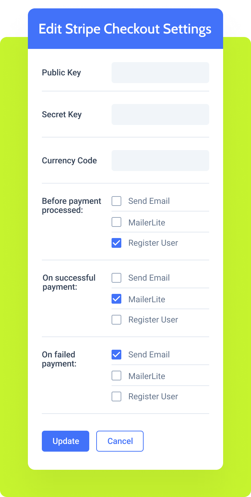Uncheck MailerLite on successful payment

pyautogui.click(x=116, y=299)
